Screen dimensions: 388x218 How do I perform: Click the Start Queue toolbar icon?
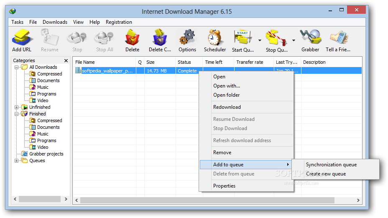click(243, 38)
